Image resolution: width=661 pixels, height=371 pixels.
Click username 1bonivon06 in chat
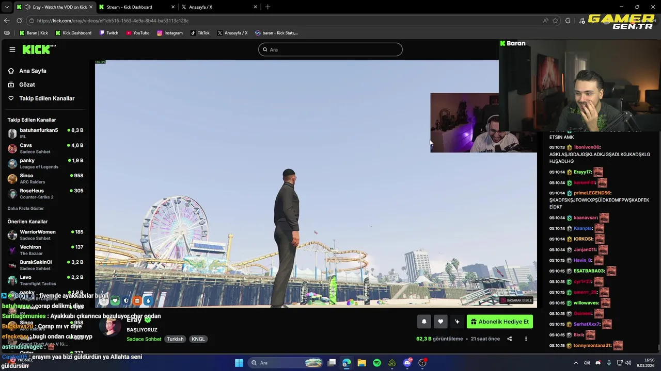click(586, 147)
